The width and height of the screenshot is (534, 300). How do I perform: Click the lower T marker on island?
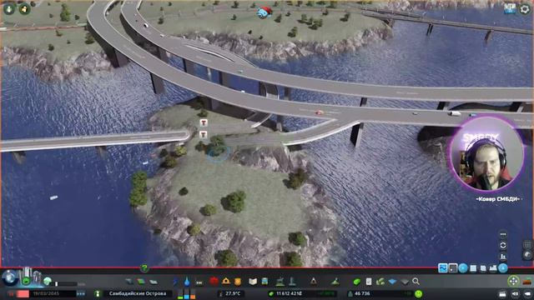[204, 135]
